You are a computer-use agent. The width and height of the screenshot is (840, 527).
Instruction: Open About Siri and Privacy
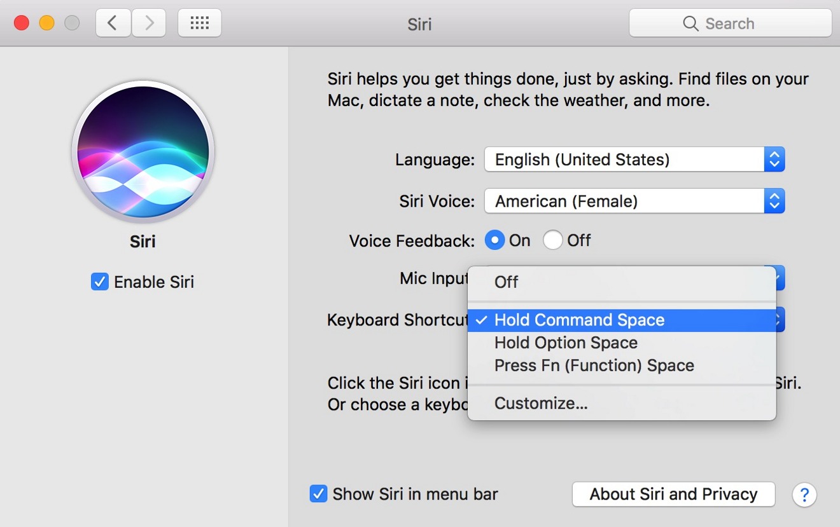tap(674, 494)
